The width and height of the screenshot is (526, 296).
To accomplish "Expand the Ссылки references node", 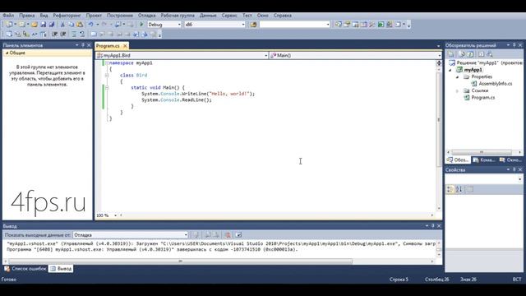I will [x=457, y=90].
